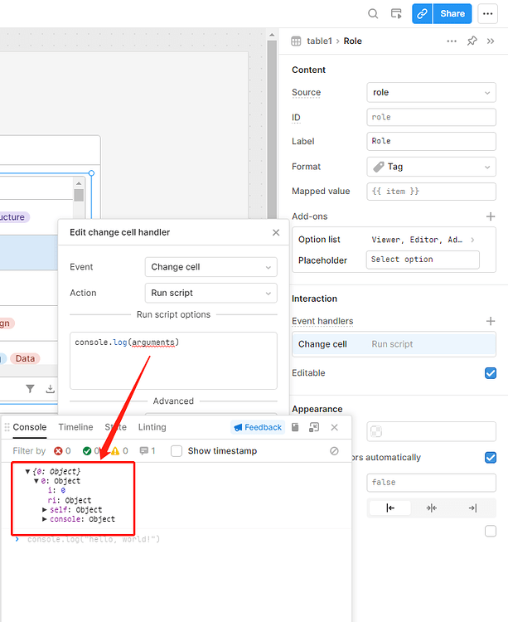Go back to table1 breadcrumb
The height and width of the screenshot is (622, 508).
coord(319,41)
